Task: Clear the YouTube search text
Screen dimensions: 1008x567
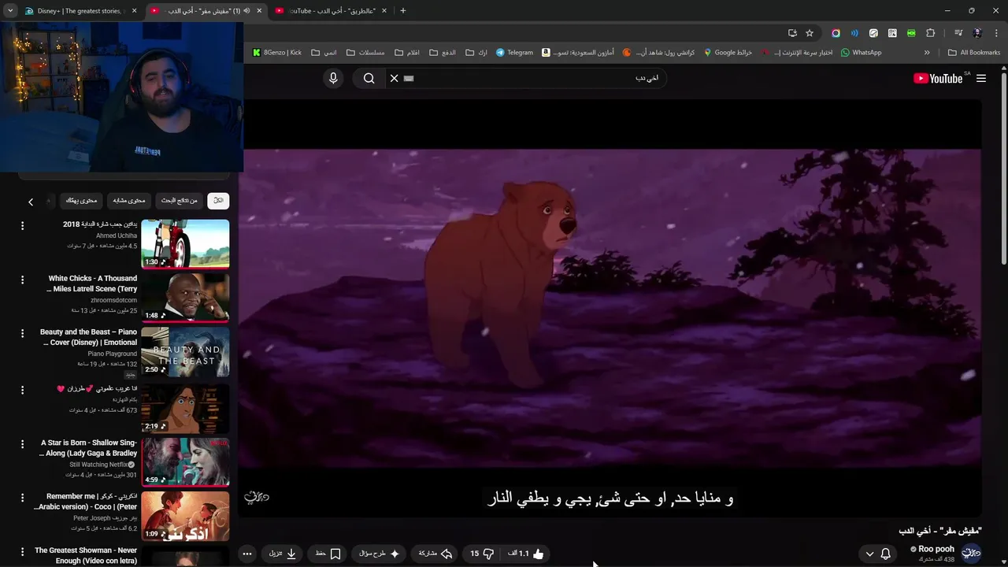Action: point(395,78)
